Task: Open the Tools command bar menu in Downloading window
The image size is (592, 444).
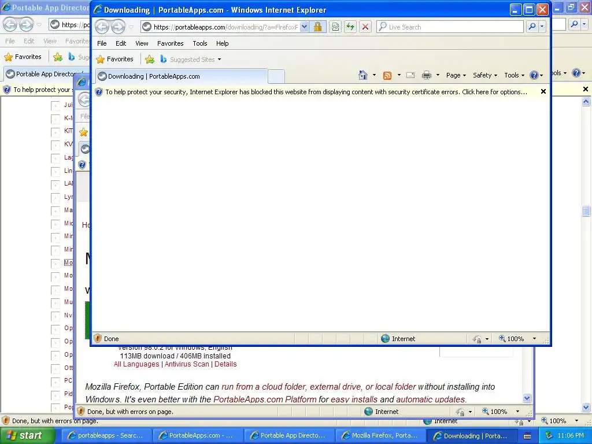Action: pyautogui.click(x=514, y=75)
